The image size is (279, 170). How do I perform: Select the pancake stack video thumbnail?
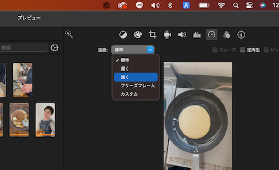19,119
